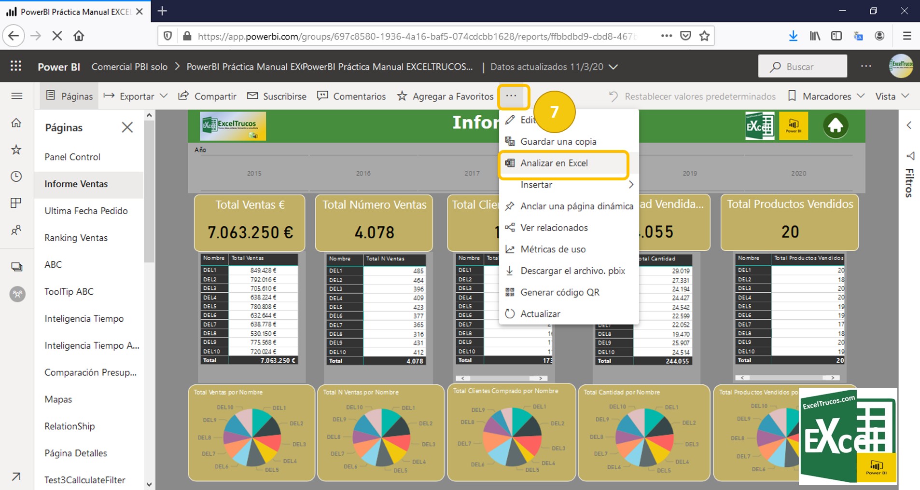Open Comentarios from the report toolbar
Viewport: 920px width, 490px height.
351,96
